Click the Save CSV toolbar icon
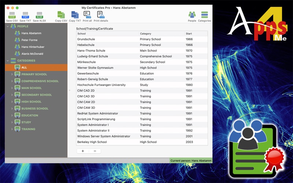Image resolution: width=293 pixels, height=183 pixels. click(12, 15)
